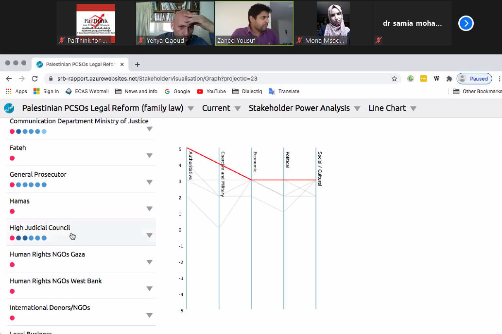502x334 pixels.
Task: Open new browser tab with plus icon
Action: (x=137, y=64)
